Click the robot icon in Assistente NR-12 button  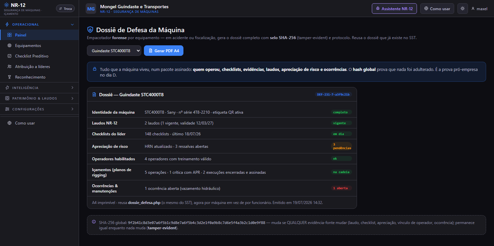[x=378, y=9]
